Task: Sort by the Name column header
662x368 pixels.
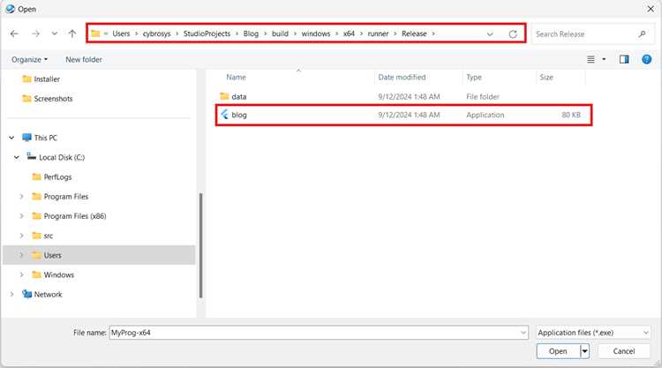Action: coord(236,78)
